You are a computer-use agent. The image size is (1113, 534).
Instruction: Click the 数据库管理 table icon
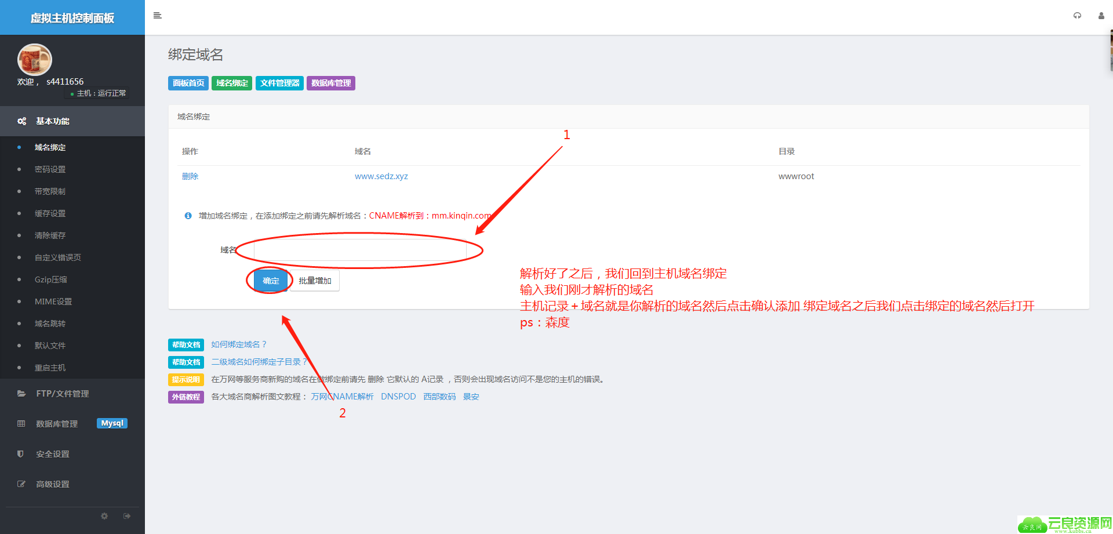[21, 424]
